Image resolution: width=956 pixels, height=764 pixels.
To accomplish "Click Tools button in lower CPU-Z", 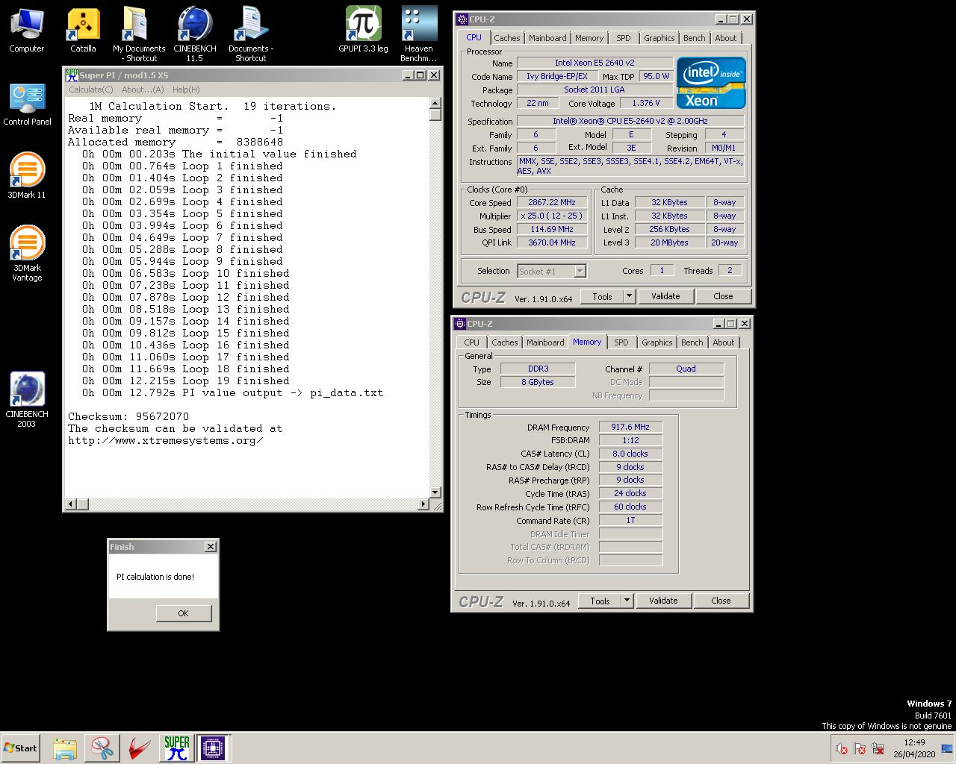I will [600, 601].
